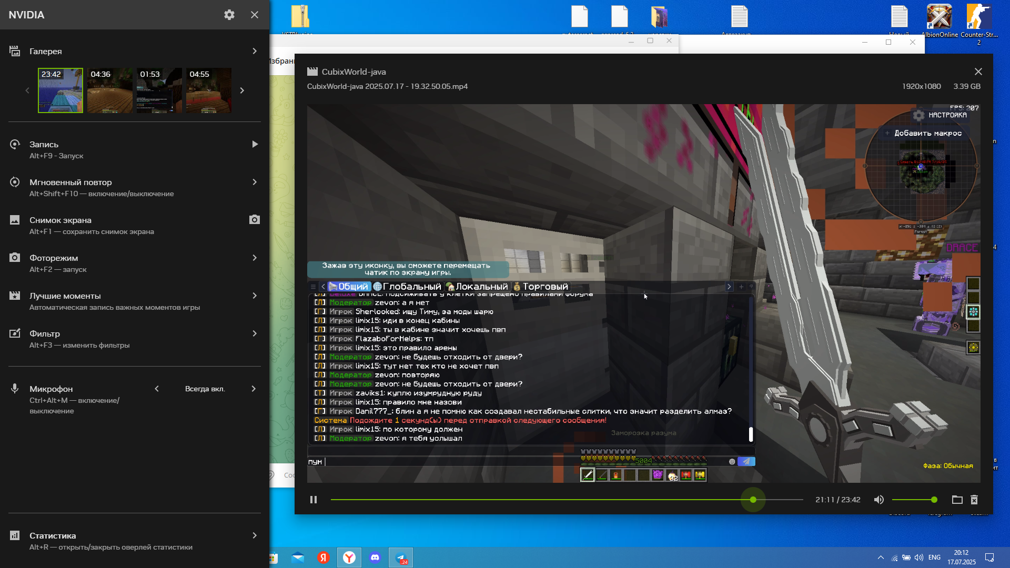The image size is (1010, 568).
Task: Take a screenshot with the camera icon
Action: click(255, 220)
